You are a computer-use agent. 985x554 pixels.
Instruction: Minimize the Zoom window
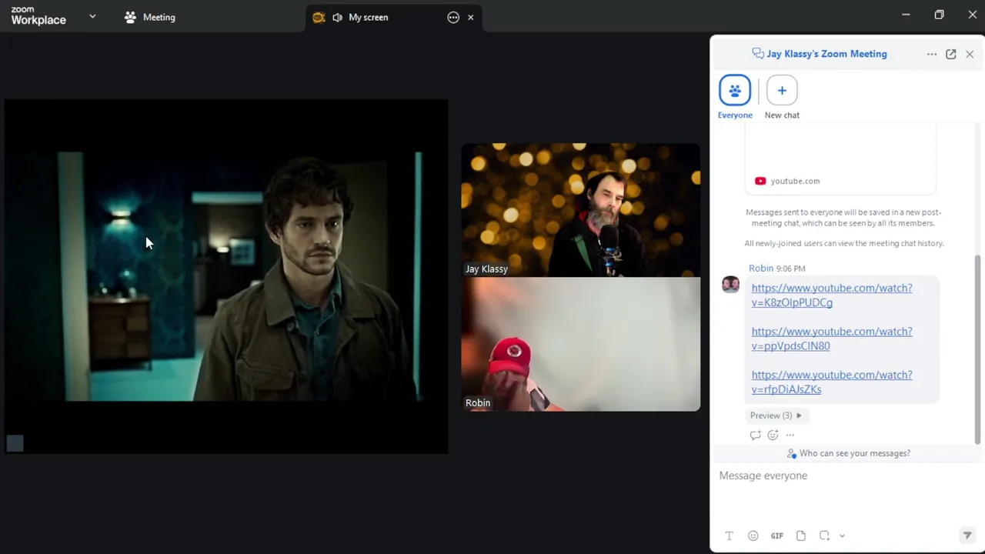pyautogui.click(x=906, y=15)
